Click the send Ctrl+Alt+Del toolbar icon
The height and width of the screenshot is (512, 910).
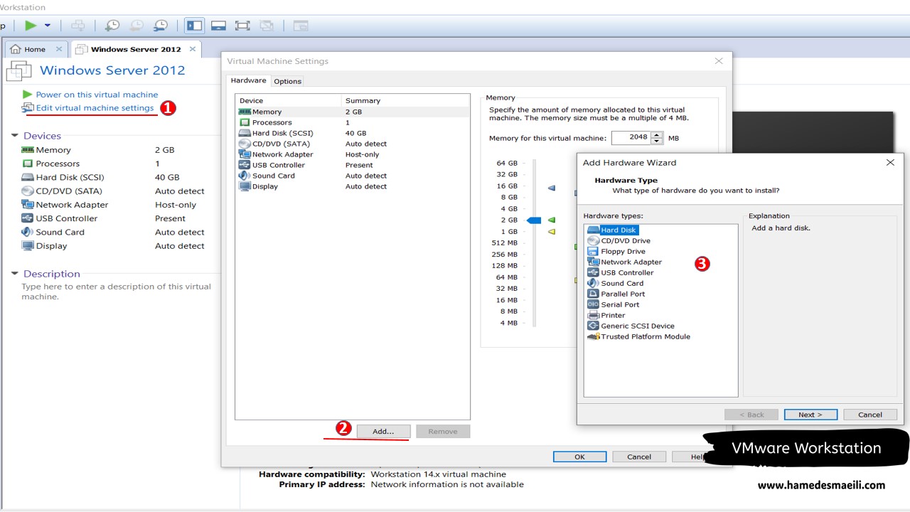pyautogui.click(x=78, y=26)
